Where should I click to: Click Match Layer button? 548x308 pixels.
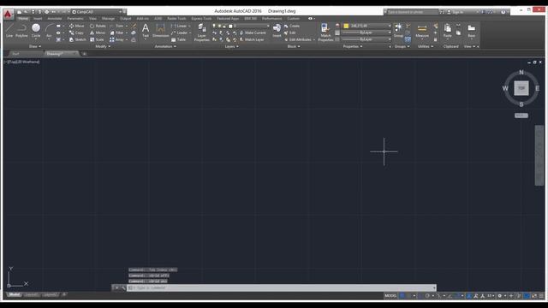click(252, 40)
